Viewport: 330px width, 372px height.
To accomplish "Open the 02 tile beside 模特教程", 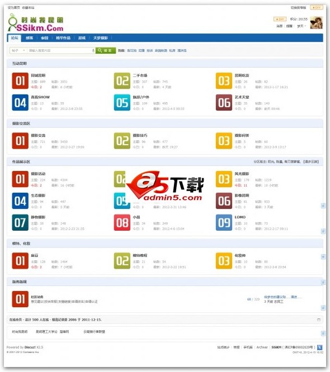I will (122, 261).
